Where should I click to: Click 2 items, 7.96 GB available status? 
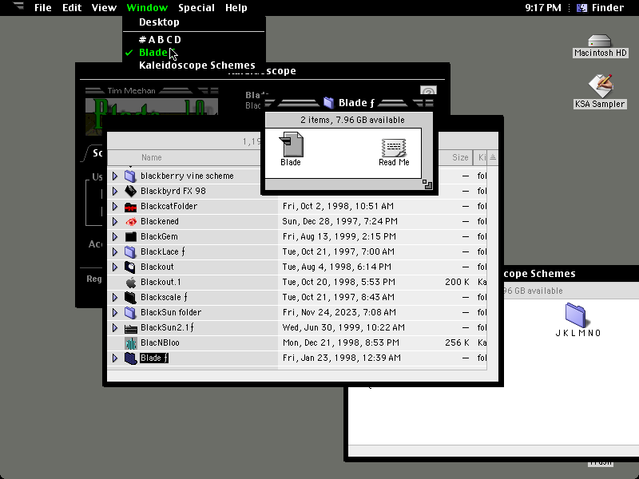pos(352,121)
